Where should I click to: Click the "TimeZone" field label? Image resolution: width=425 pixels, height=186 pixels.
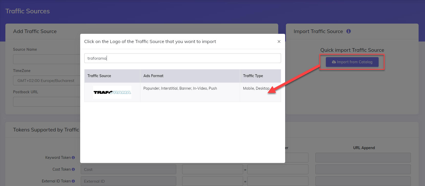tap(22, 71)
